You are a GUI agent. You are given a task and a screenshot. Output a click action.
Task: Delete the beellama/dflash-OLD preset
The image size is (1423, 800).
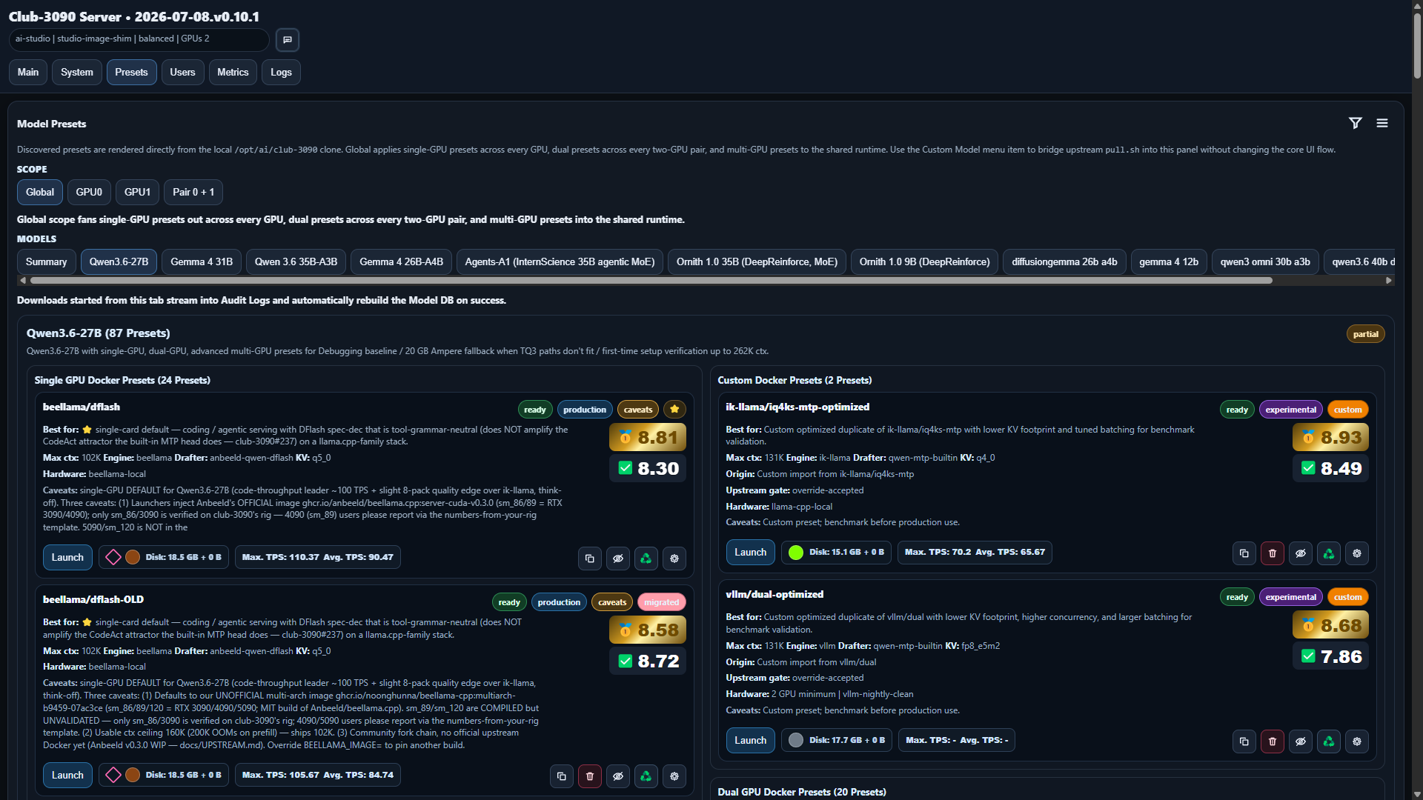(590, 776)
